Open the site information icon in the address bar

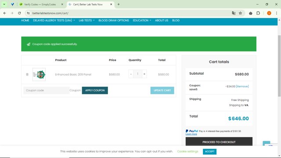click(28, 13)
